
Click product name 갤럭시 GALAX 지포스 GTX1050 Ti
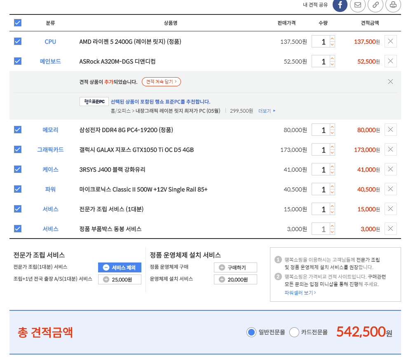tap(136, 150)
